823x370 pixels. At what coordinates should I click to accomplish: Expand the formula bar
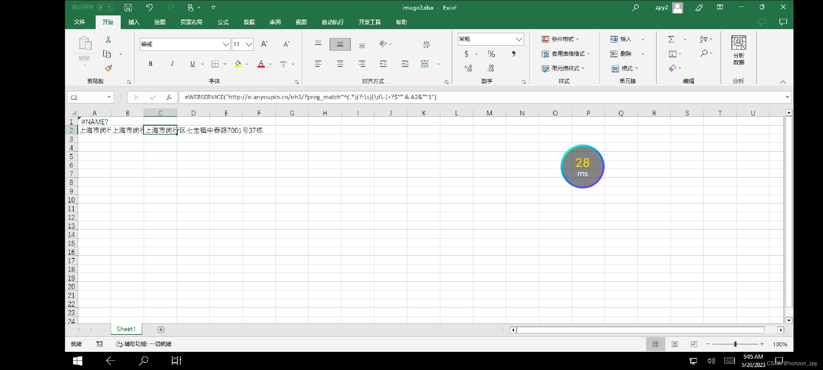click(x=787, y=97)
